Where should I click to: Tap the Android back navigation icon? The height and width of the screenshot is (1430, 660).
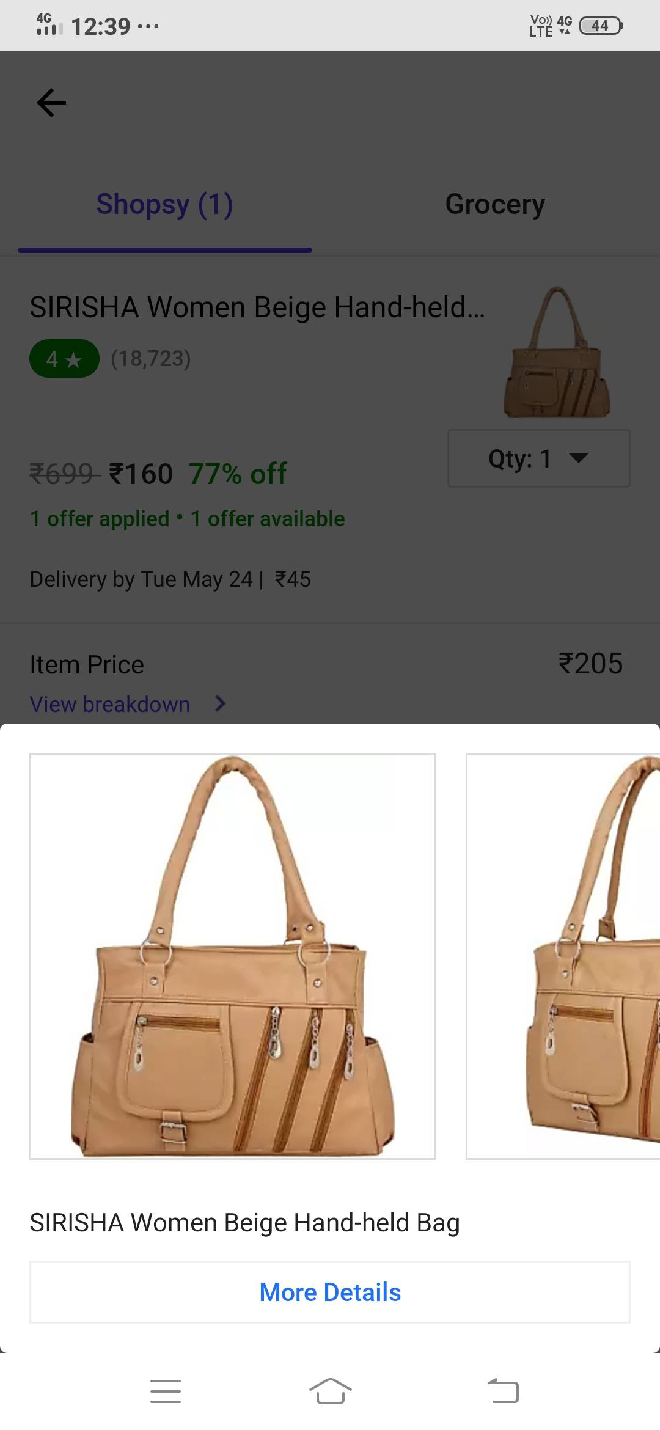503,1391
